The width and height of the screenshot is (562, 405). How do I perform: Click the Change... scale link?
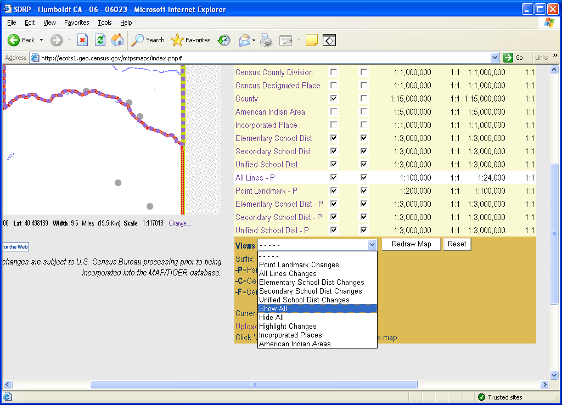tap(181, 223)
